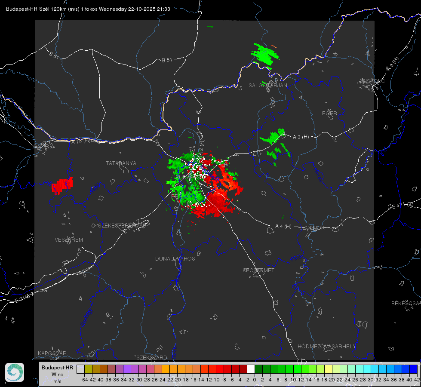Pick the yellow swatch above 18 in legend
Image resolution: width=421 pixels, height=387 pixels.
click(328, 369)
